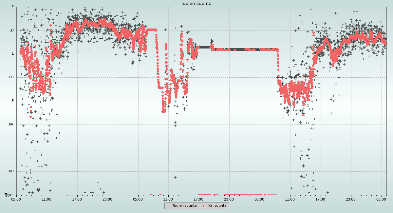Click the red dot legend marker

pos(203,206)
